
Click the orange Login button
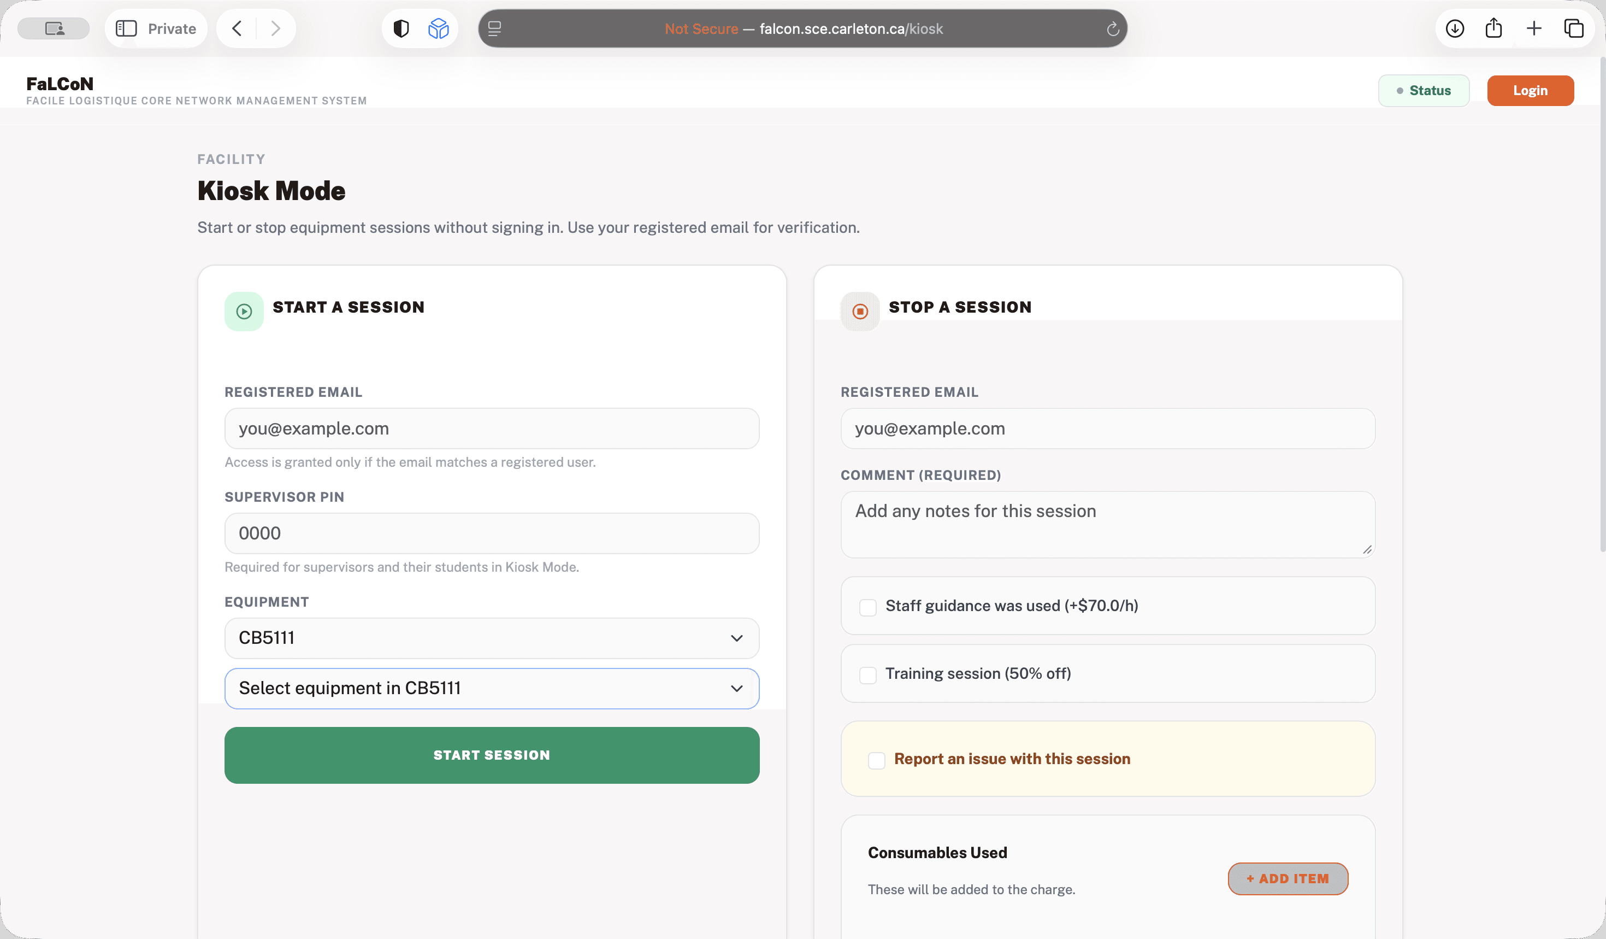coord(1530,91)
